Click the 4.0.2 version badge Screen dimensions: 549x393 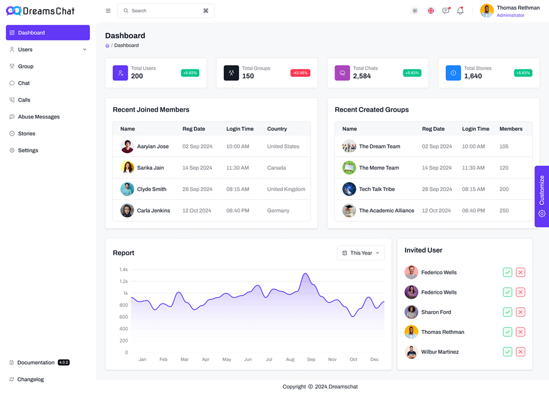tap(64, 362)
